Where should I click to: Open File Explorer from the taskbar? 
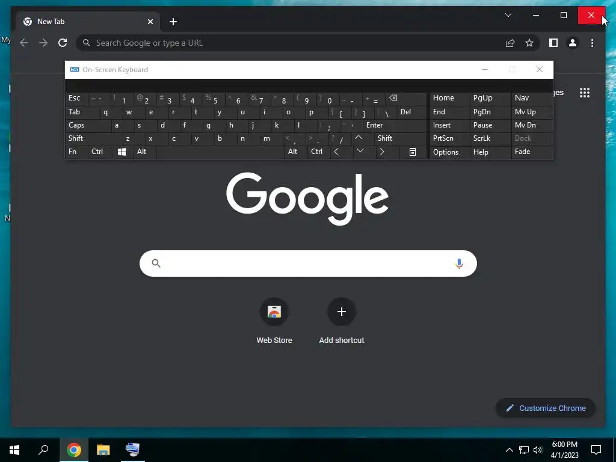pos(103,449)
